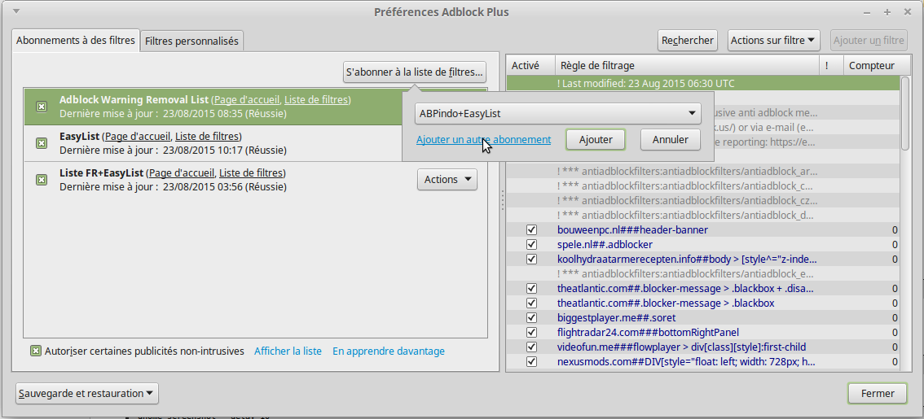
Task: Open Liste de filtres link for Adblock Warning Removal
Action: (316, 100)
